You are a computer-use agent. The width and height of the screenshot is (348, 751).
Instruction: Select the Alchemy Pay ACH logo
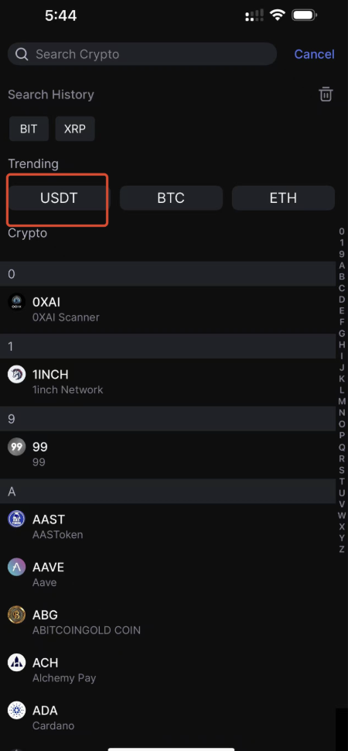tap(17, 663)
